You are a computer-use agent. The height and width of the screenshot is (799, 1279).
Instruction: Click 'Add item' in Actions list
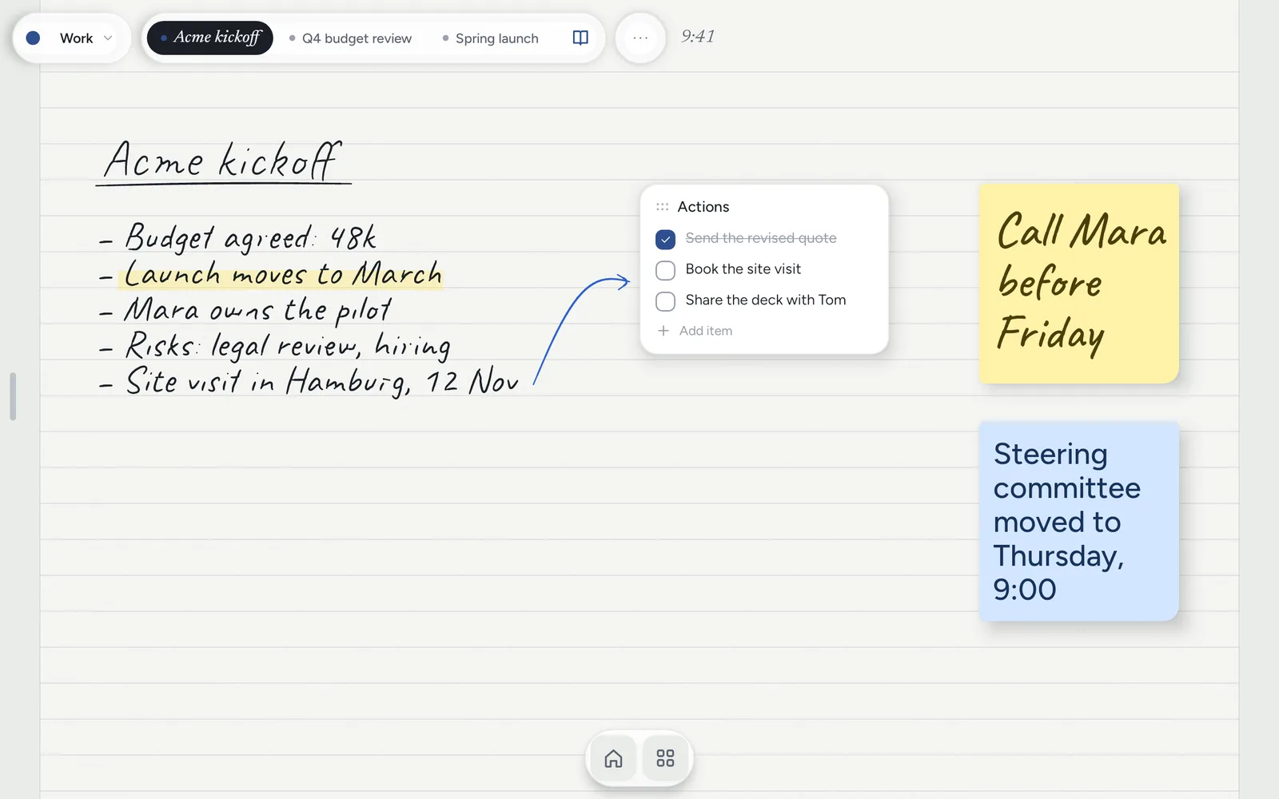[706, 331]
